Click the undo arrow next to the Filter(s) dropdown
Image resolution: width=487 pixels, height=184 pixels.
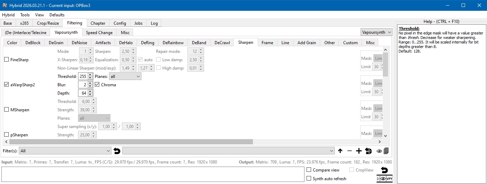tap(117, 151)
